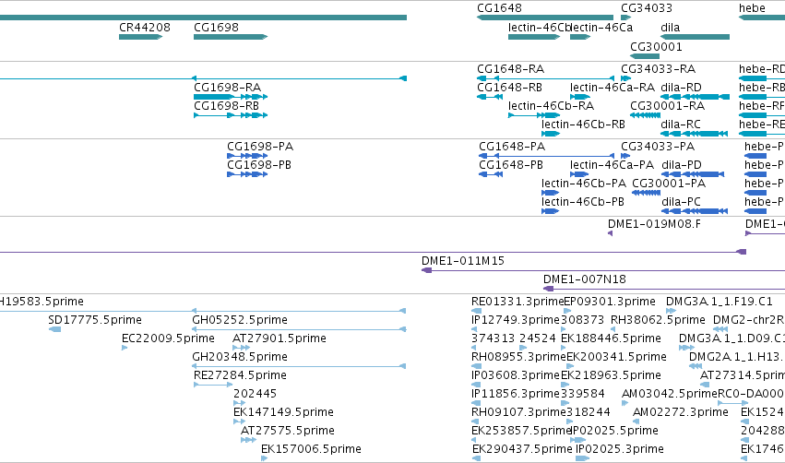Click the RE27284.5prime EST glyph
This screenshot has height=463, width=785.
pos(213,385)
